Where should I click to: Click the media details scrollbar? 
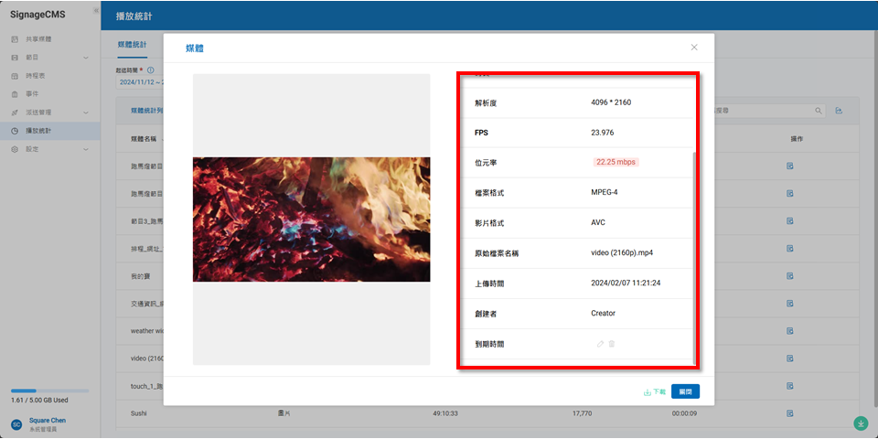(694, 258)
